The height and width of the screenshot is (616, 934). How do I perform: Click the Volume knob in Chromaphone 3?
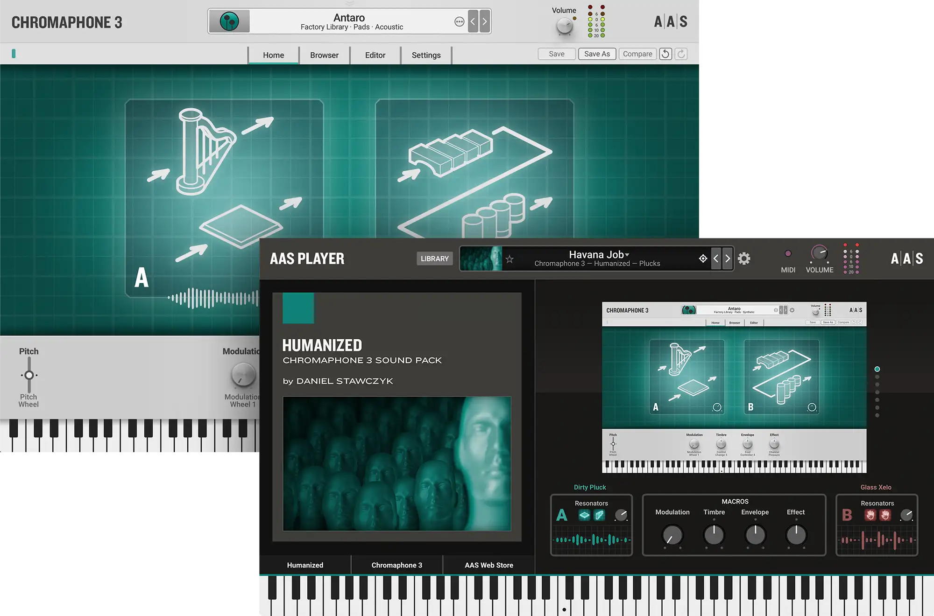click(x=565, y=26)
